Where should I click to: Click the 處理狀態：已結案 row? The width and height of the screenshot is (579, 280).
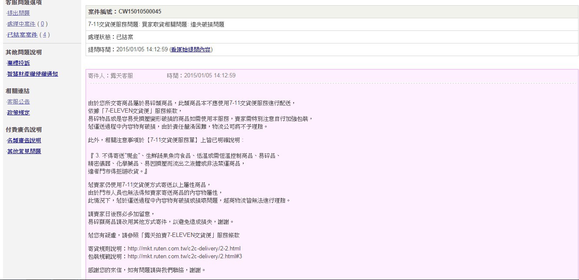point(332,37)
